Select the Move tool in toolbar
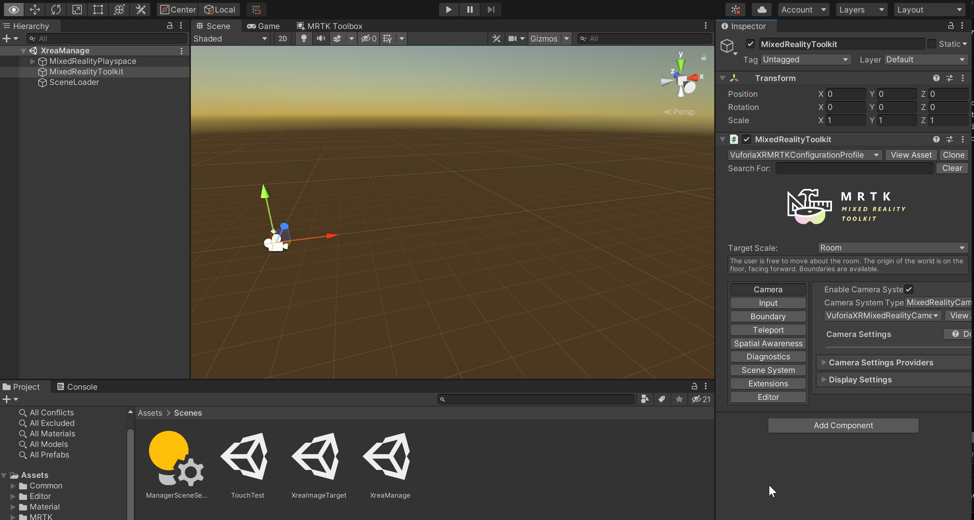Viewport: 974px width, 520px height. [35, 10]
